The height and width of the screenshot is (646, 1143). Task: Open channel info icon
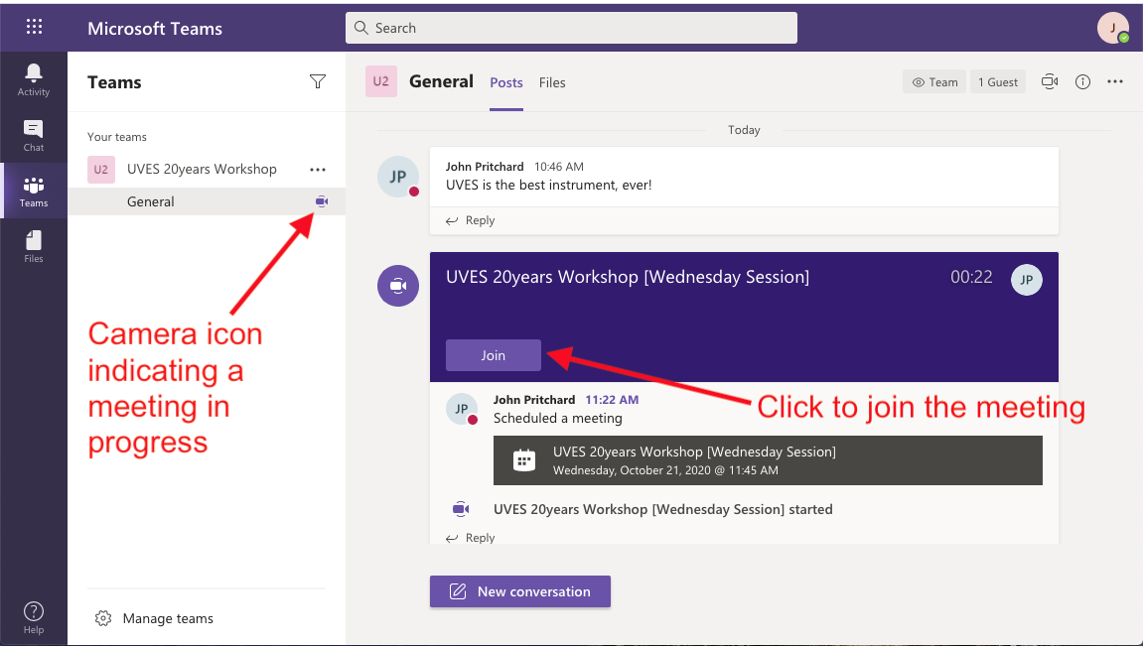(x=1083, y=81)
